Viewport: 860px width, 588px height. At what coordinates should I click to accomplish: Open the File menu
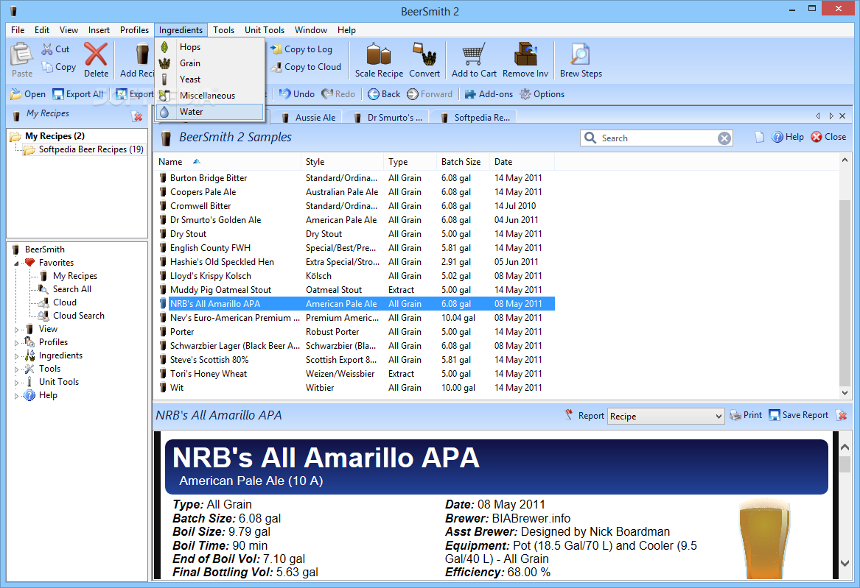coord(18,30)
